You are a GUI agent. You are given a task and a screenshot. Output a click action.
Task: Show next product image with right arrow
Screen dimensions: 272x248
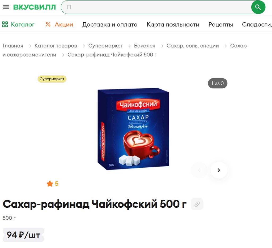click(219, 170)
